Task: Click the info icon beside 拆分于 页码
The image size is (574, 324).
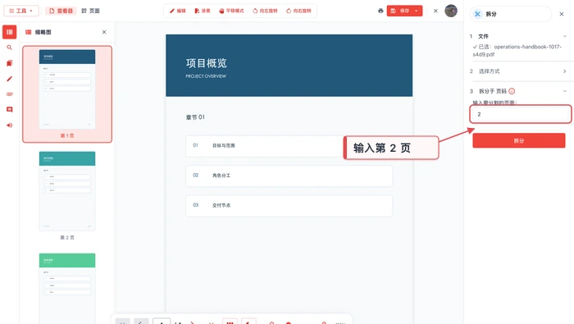Action: point(512,91)
